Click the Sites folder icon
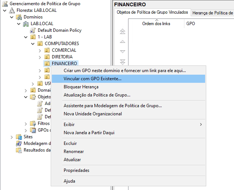The width and height of the screenshot is (234, 190). coord(19,137)
